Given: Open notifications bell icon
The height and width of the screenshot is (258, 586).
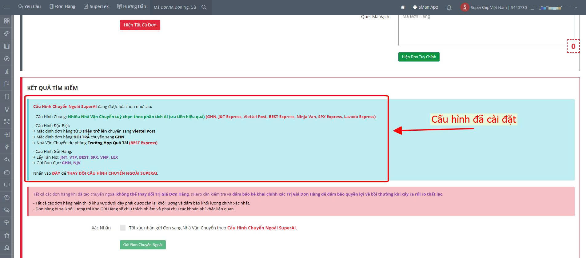Looking at the screenshot, I should pos(449,7).
